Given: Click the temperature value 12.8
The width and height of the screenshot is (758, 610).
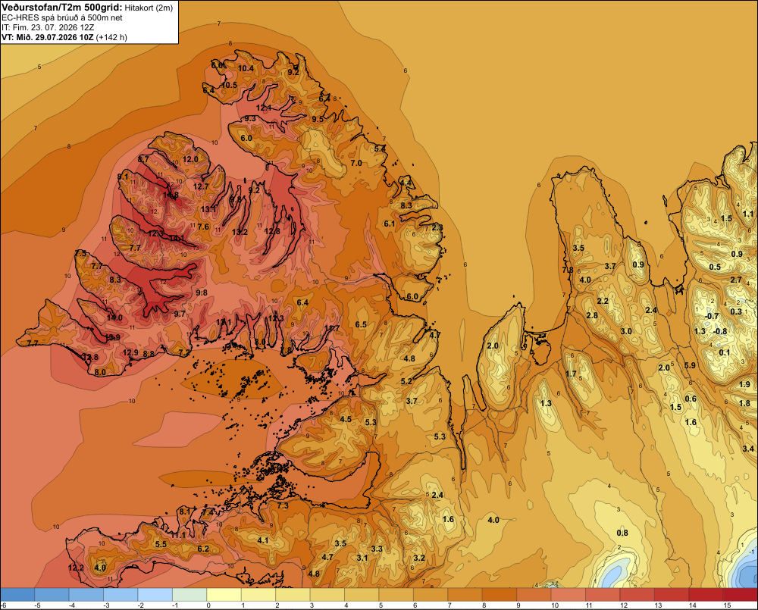Looking at the screenshot, I should 272,232.
